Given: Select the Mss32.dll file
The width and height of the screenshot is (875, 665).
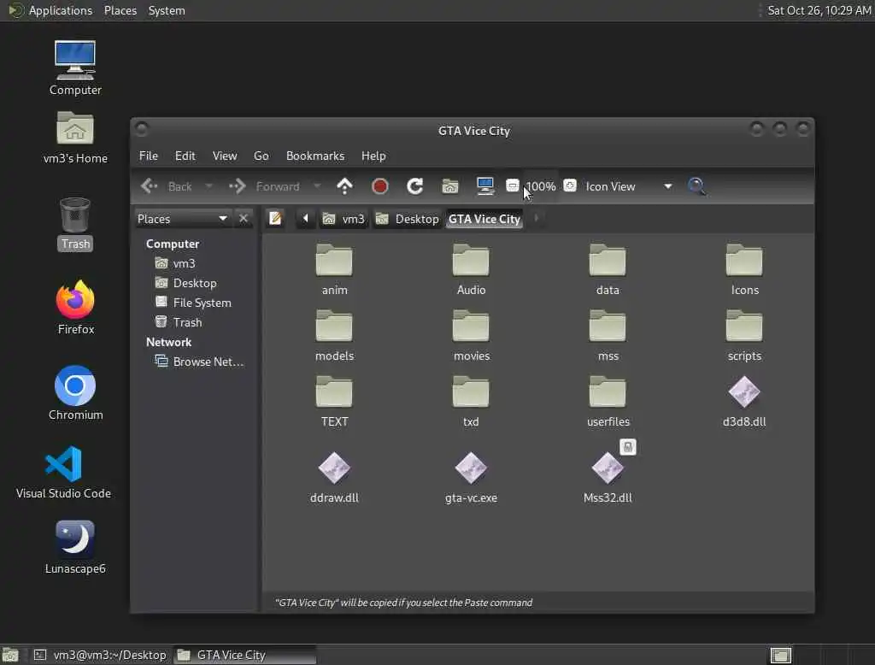Looking at the screenshot, I should (x=608, y=477).
